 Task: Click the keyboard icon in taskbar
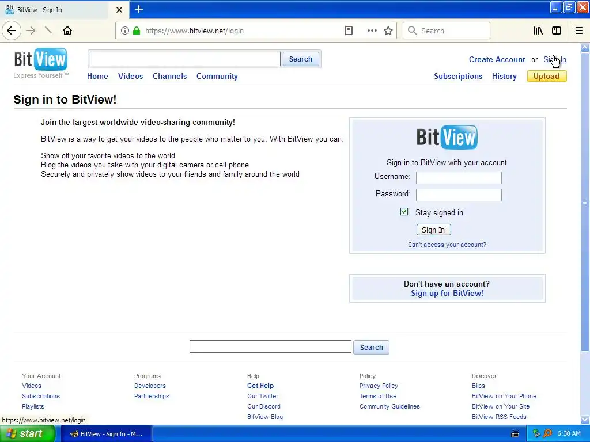pyautogui.click(x=515, y=434)
